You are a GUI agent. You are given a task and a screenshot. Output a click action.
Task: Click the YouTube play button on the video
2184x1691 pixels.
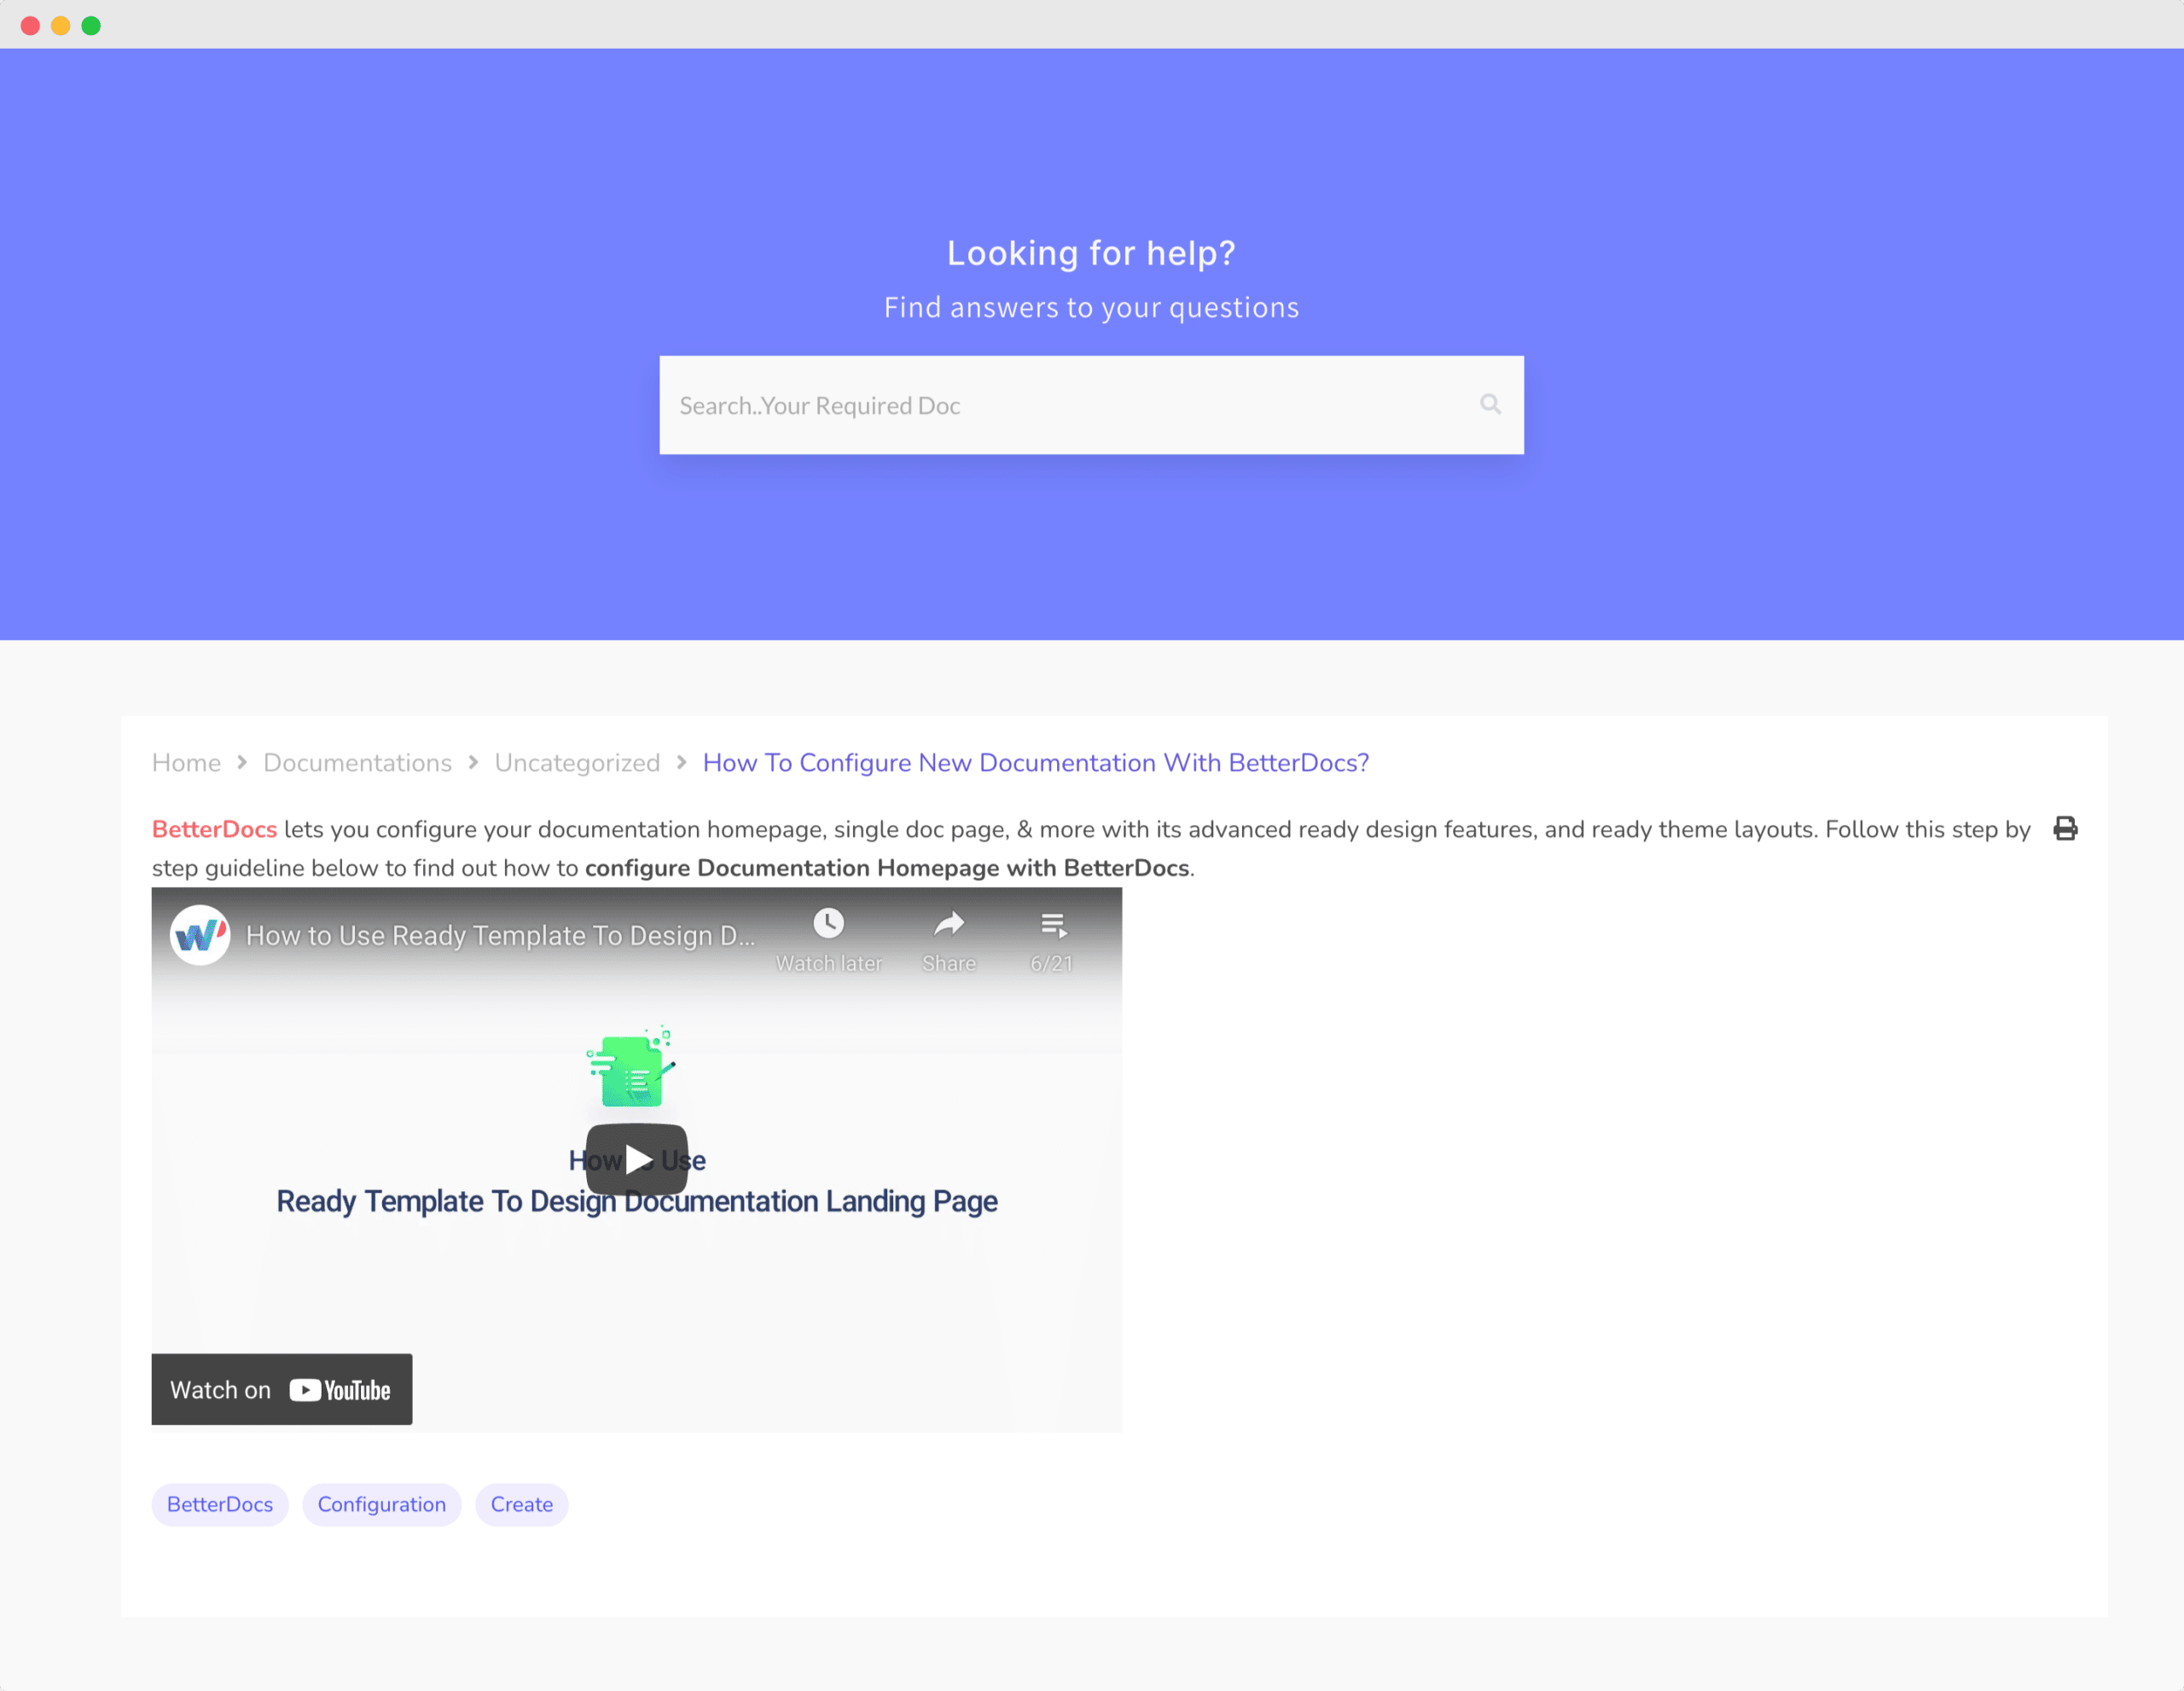click(638, 1158)
